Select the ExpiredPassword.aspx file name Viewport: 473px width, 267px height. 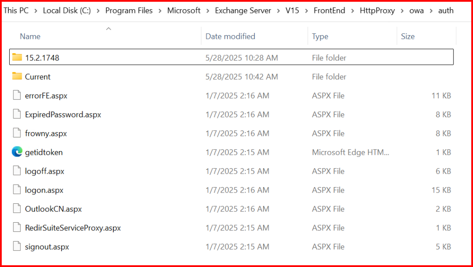click(63, 114)
